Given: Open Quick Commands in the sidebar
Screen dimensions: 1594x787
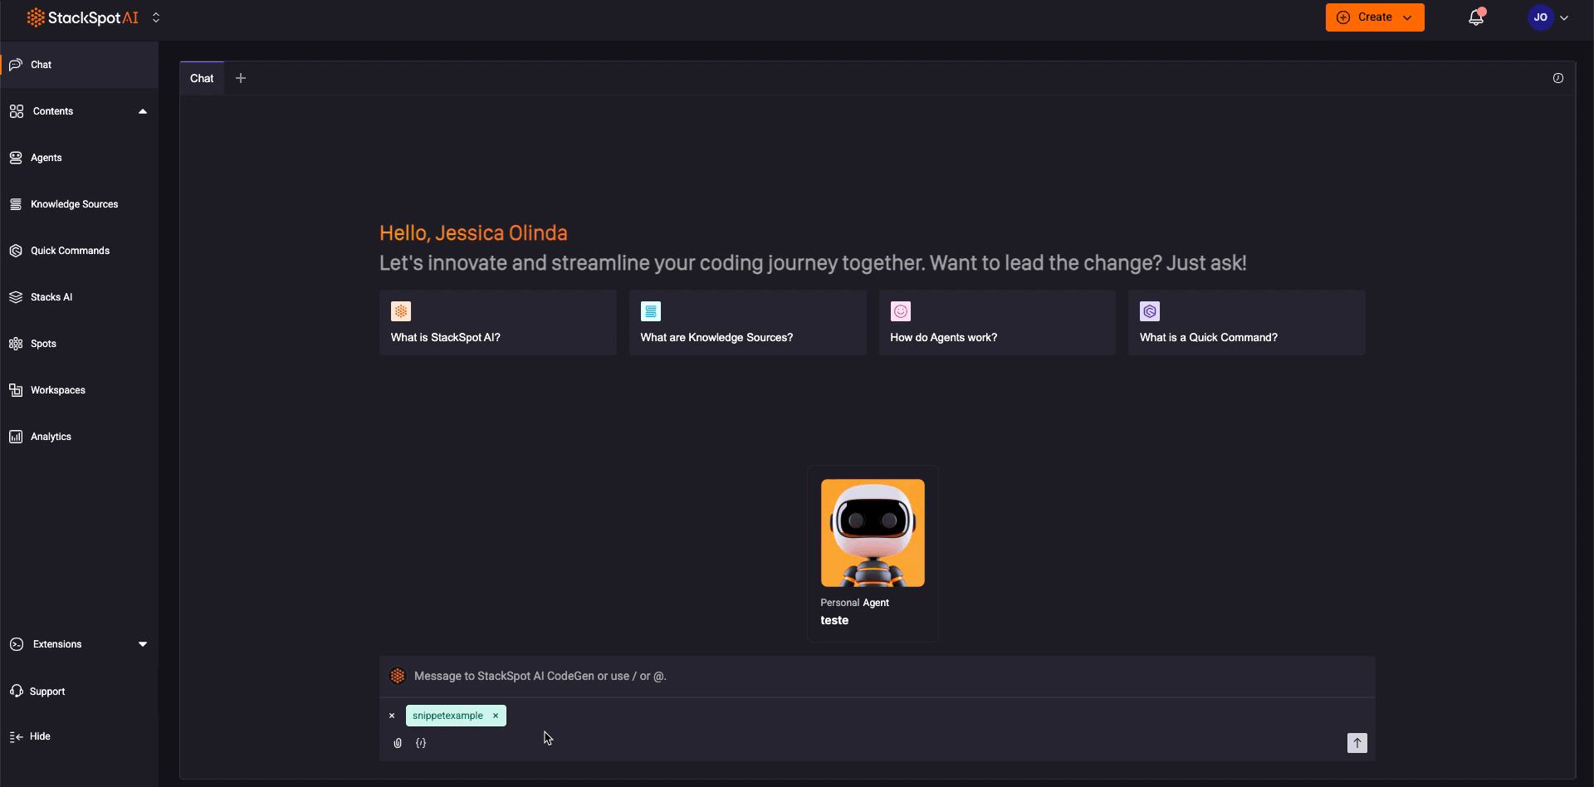Looking at the screenshot, I should pos(71,250).
